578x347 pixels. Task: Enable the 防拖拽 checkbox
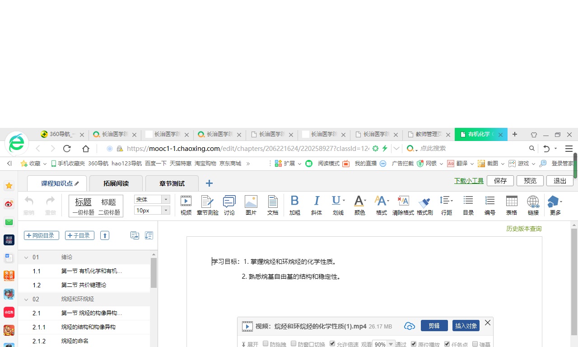tap(266, 344)
